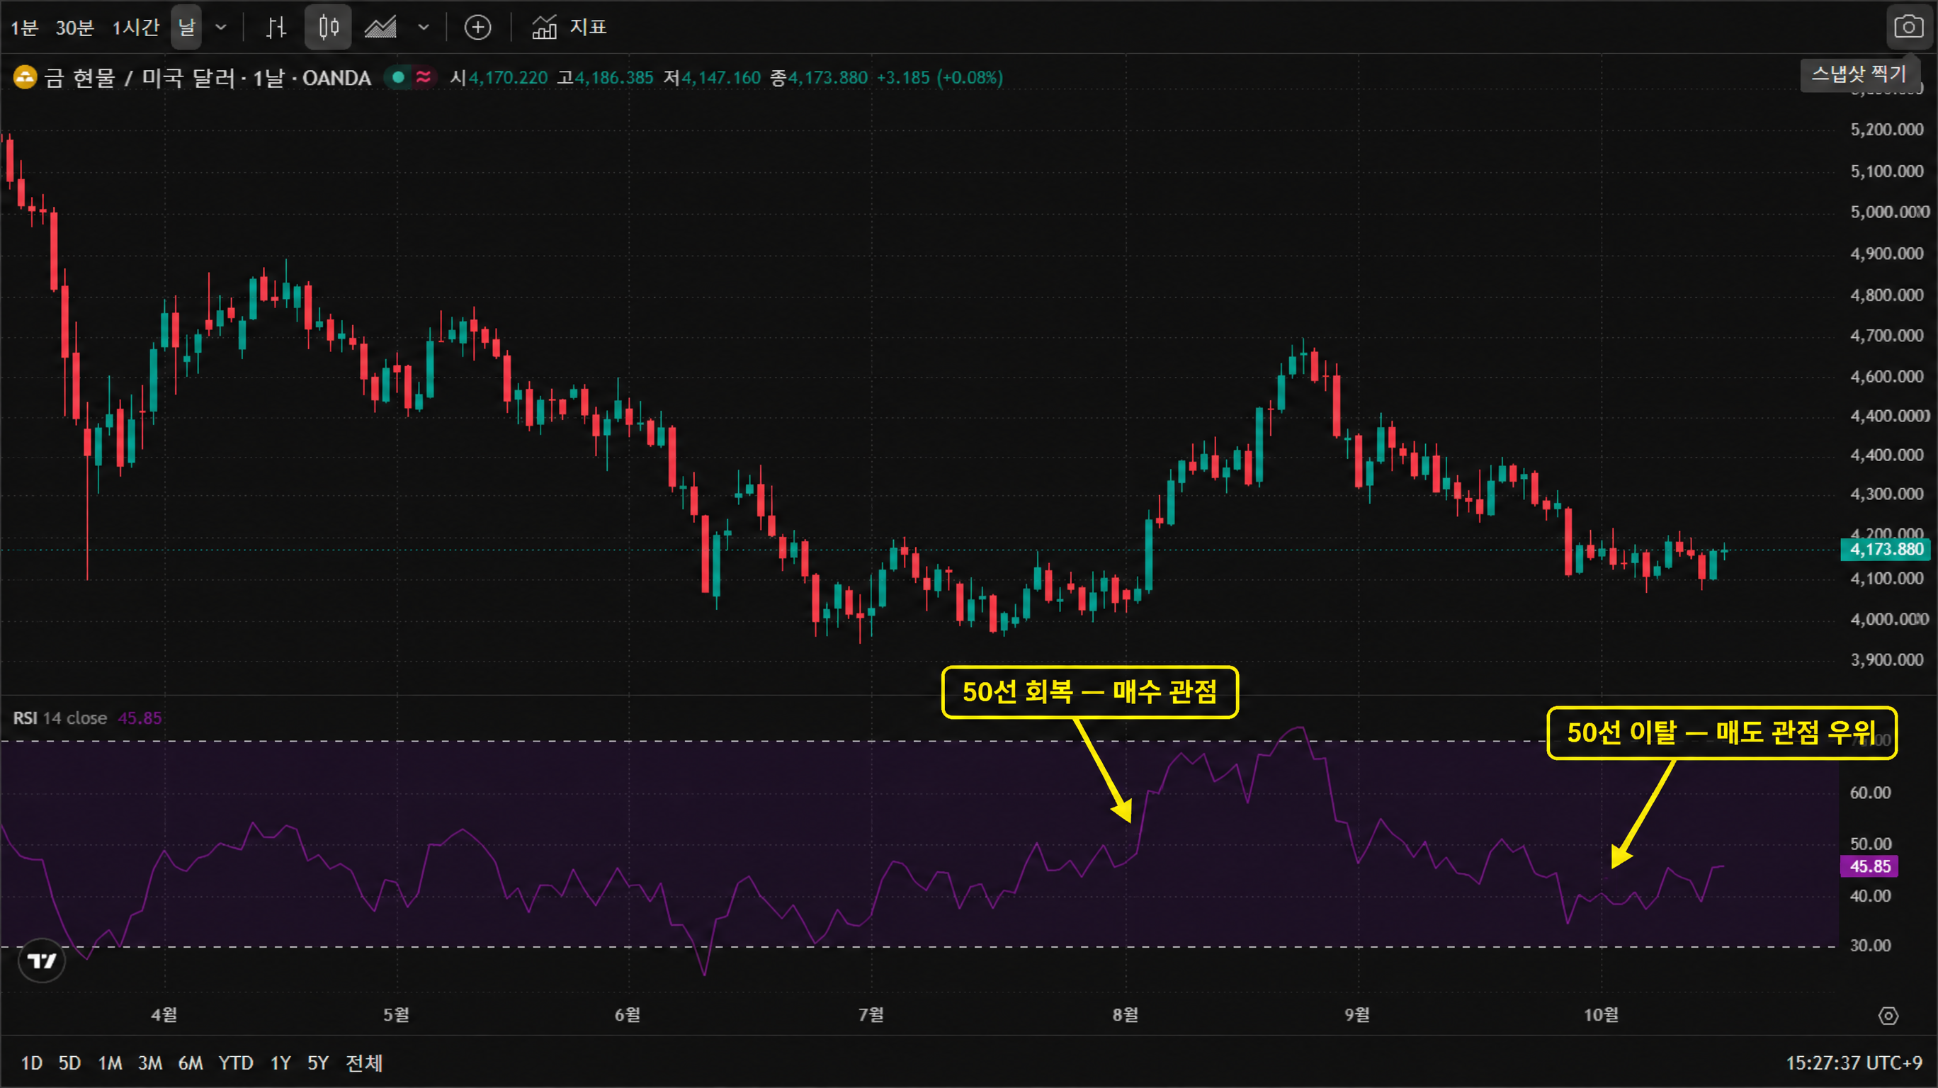Set range to 1M
Viewport: 1938px width, 1088px height.
point(110,1063)
